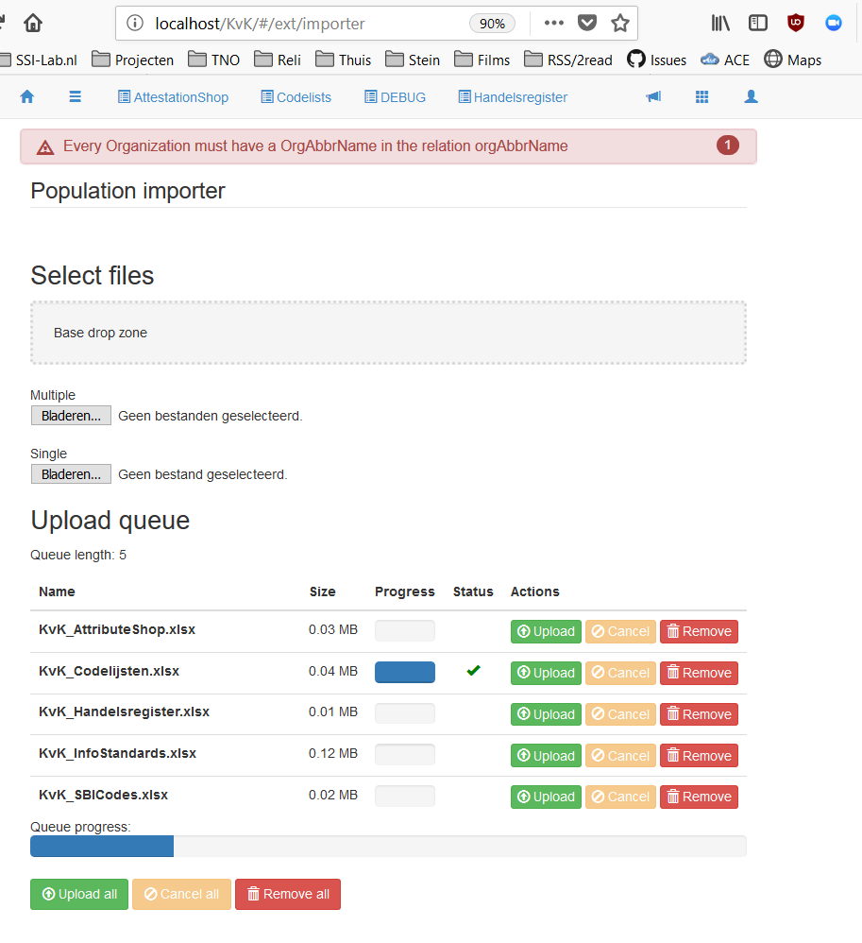Upload KvK_SBICodes.xlsx
Viewport: 862px width, 943px height.
[x=546, y=797]
